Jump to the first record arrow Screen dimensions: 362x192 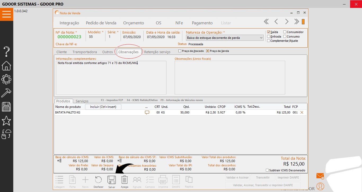266,22
